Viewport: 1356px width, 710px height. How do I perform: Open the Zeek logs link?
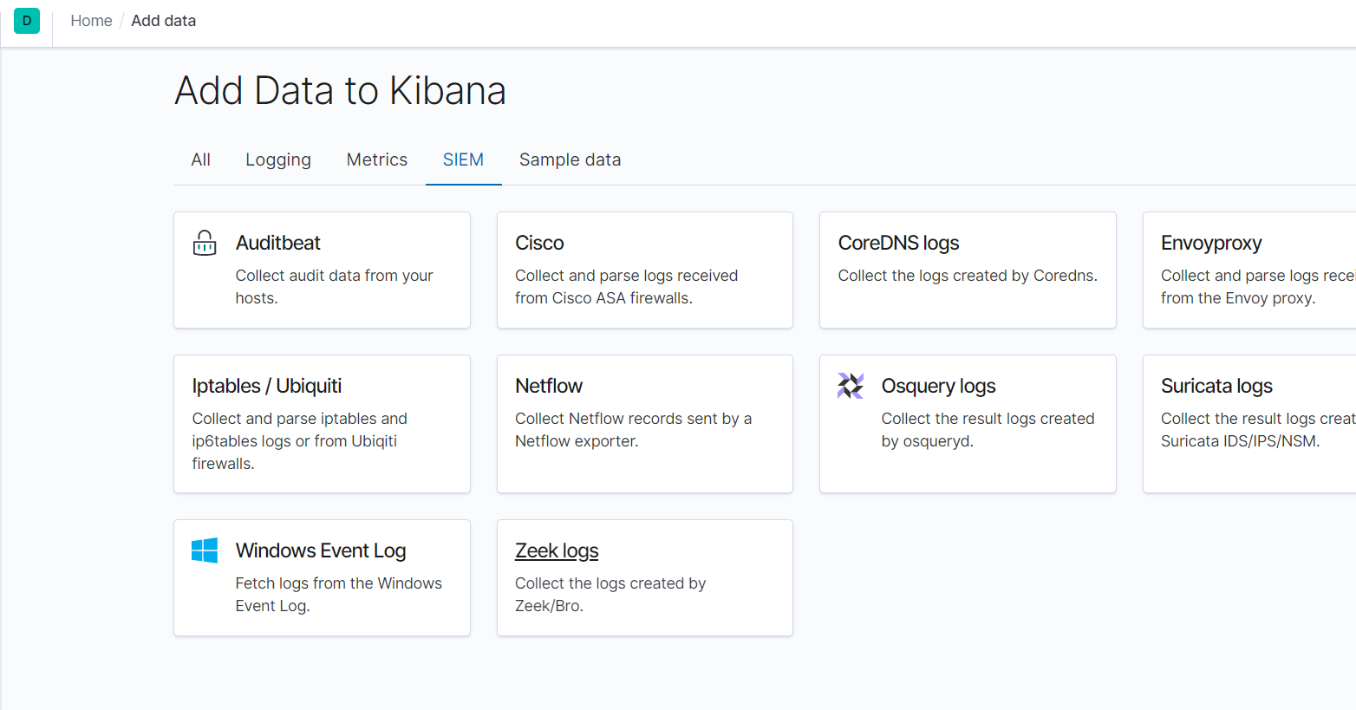point(557,550)
